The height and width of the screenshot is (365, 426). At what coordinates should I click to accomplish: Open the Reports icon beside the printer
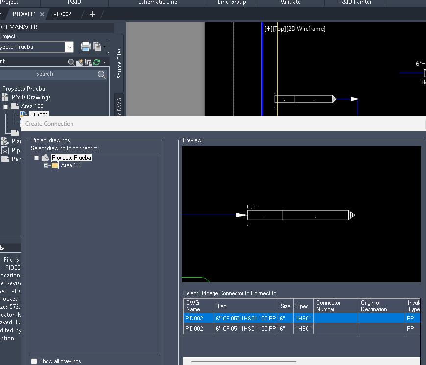(x=97, y=46)
